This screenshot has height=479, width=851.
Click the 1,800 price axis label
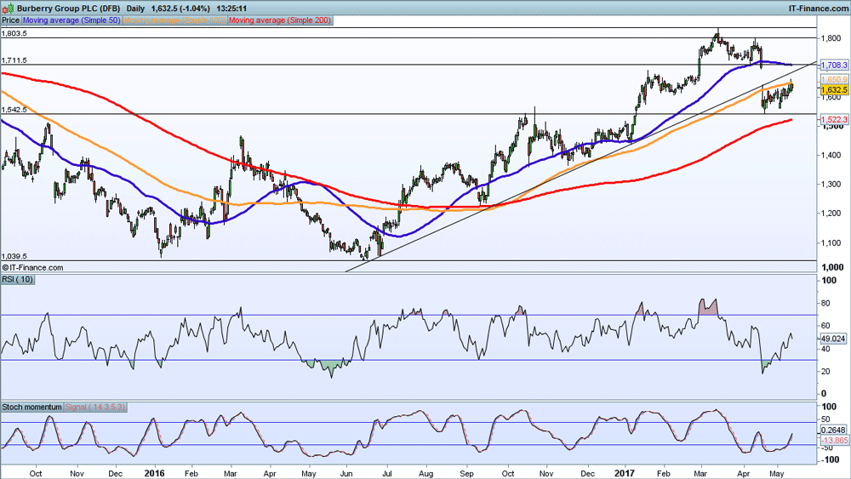[x=831, y=38]
